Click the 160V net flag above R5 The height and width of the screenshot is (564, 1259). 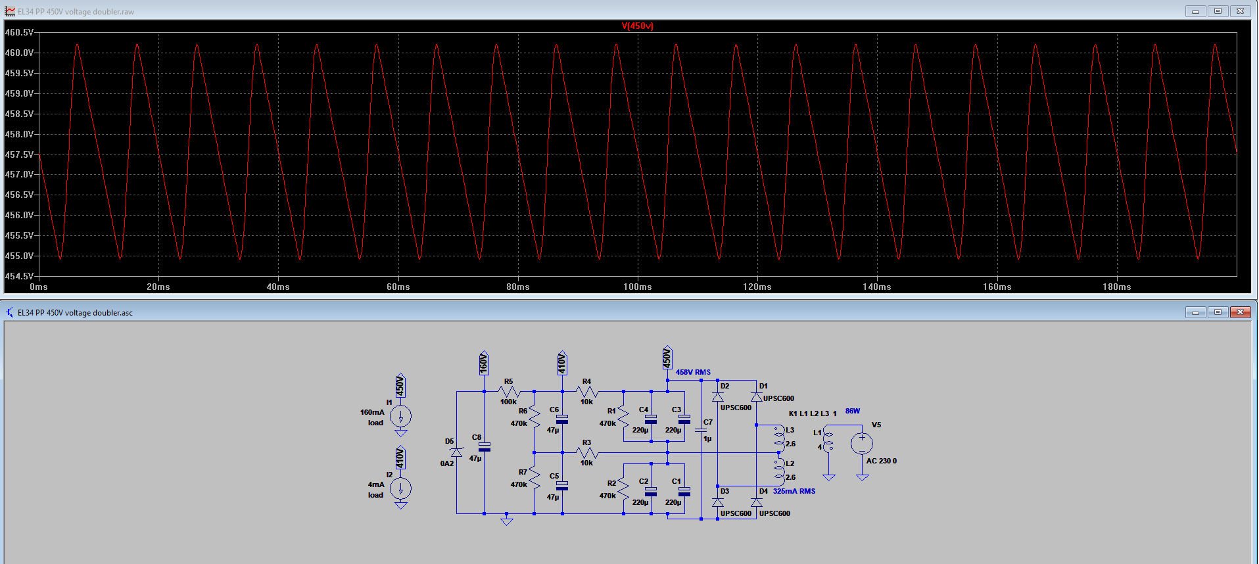coord(484,362)
